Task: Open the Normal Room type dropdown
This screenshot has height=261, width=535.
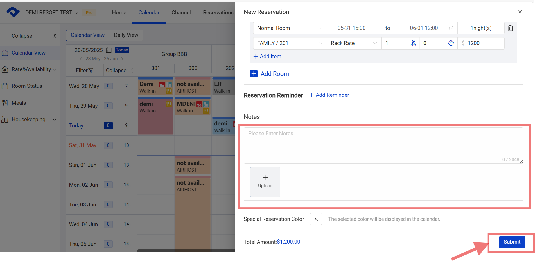Action: pos(289,28)
